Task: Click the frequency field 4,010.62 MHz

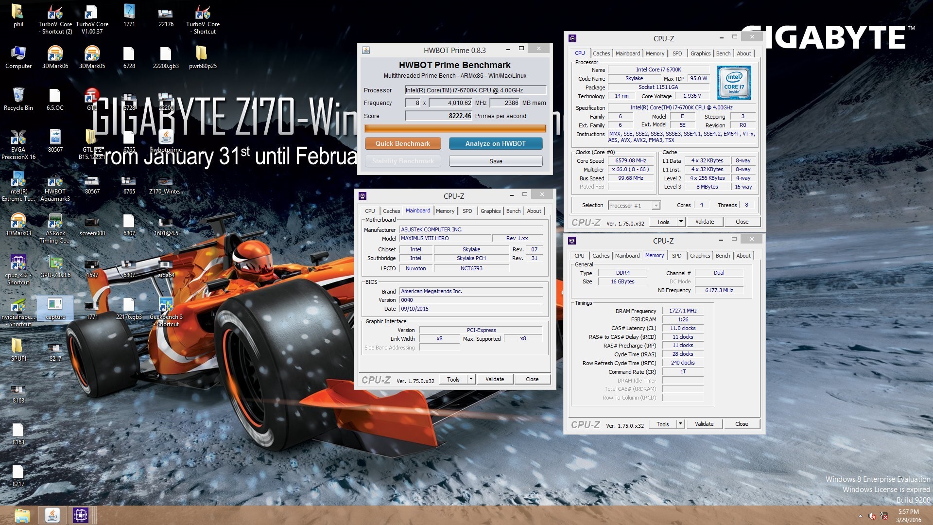Action: (450, 103)
